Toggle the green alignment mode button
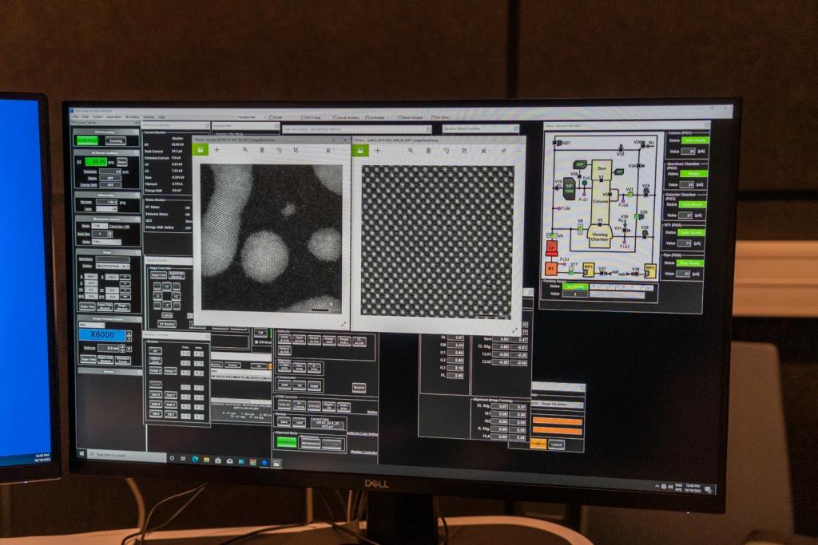Screen dimensions: 818x545 (x=287, y=442)
